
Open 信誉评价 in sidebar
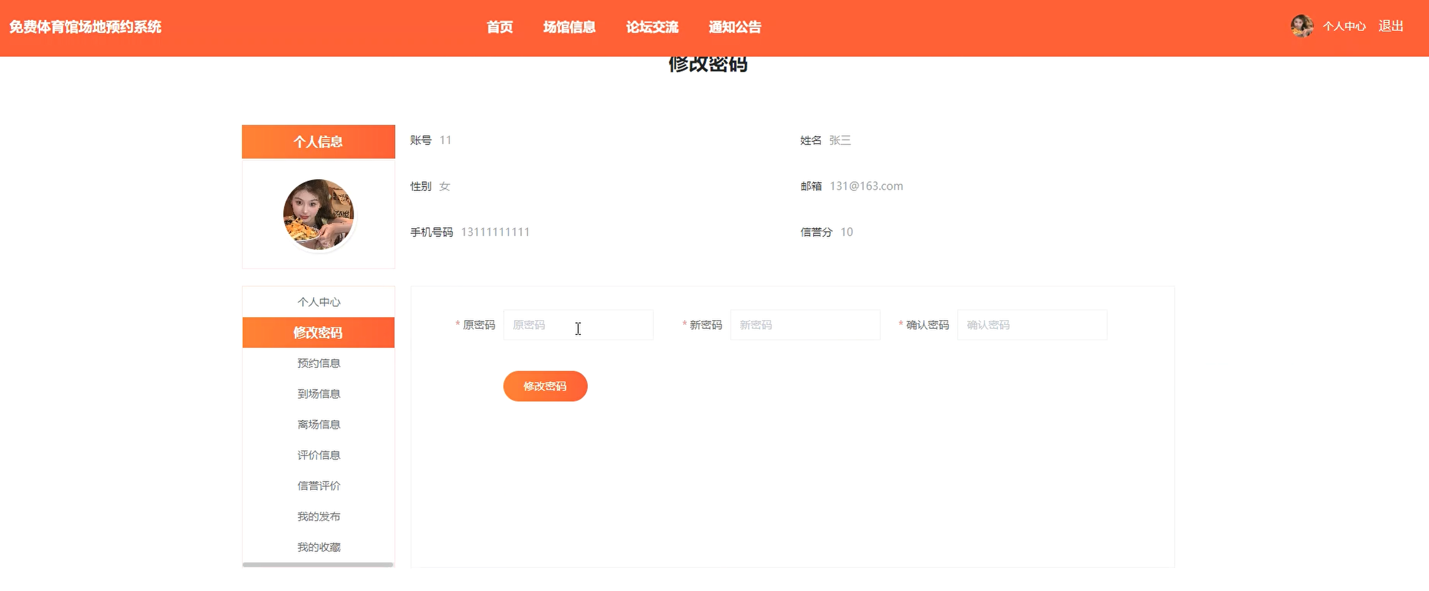click(x=318, y=486)
